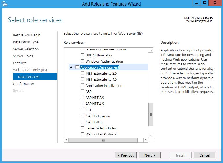Select the Role Services step
Image resolution: width=223 pixels, height=163 pixels.
[35, 77]
